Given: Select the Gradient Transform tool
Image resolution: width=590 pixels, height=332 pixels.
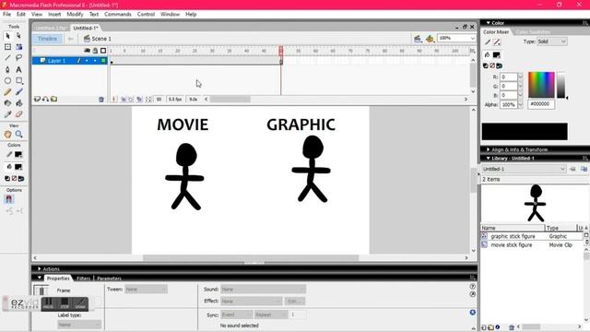Looking at the screenshot, I should coord(18,47).
